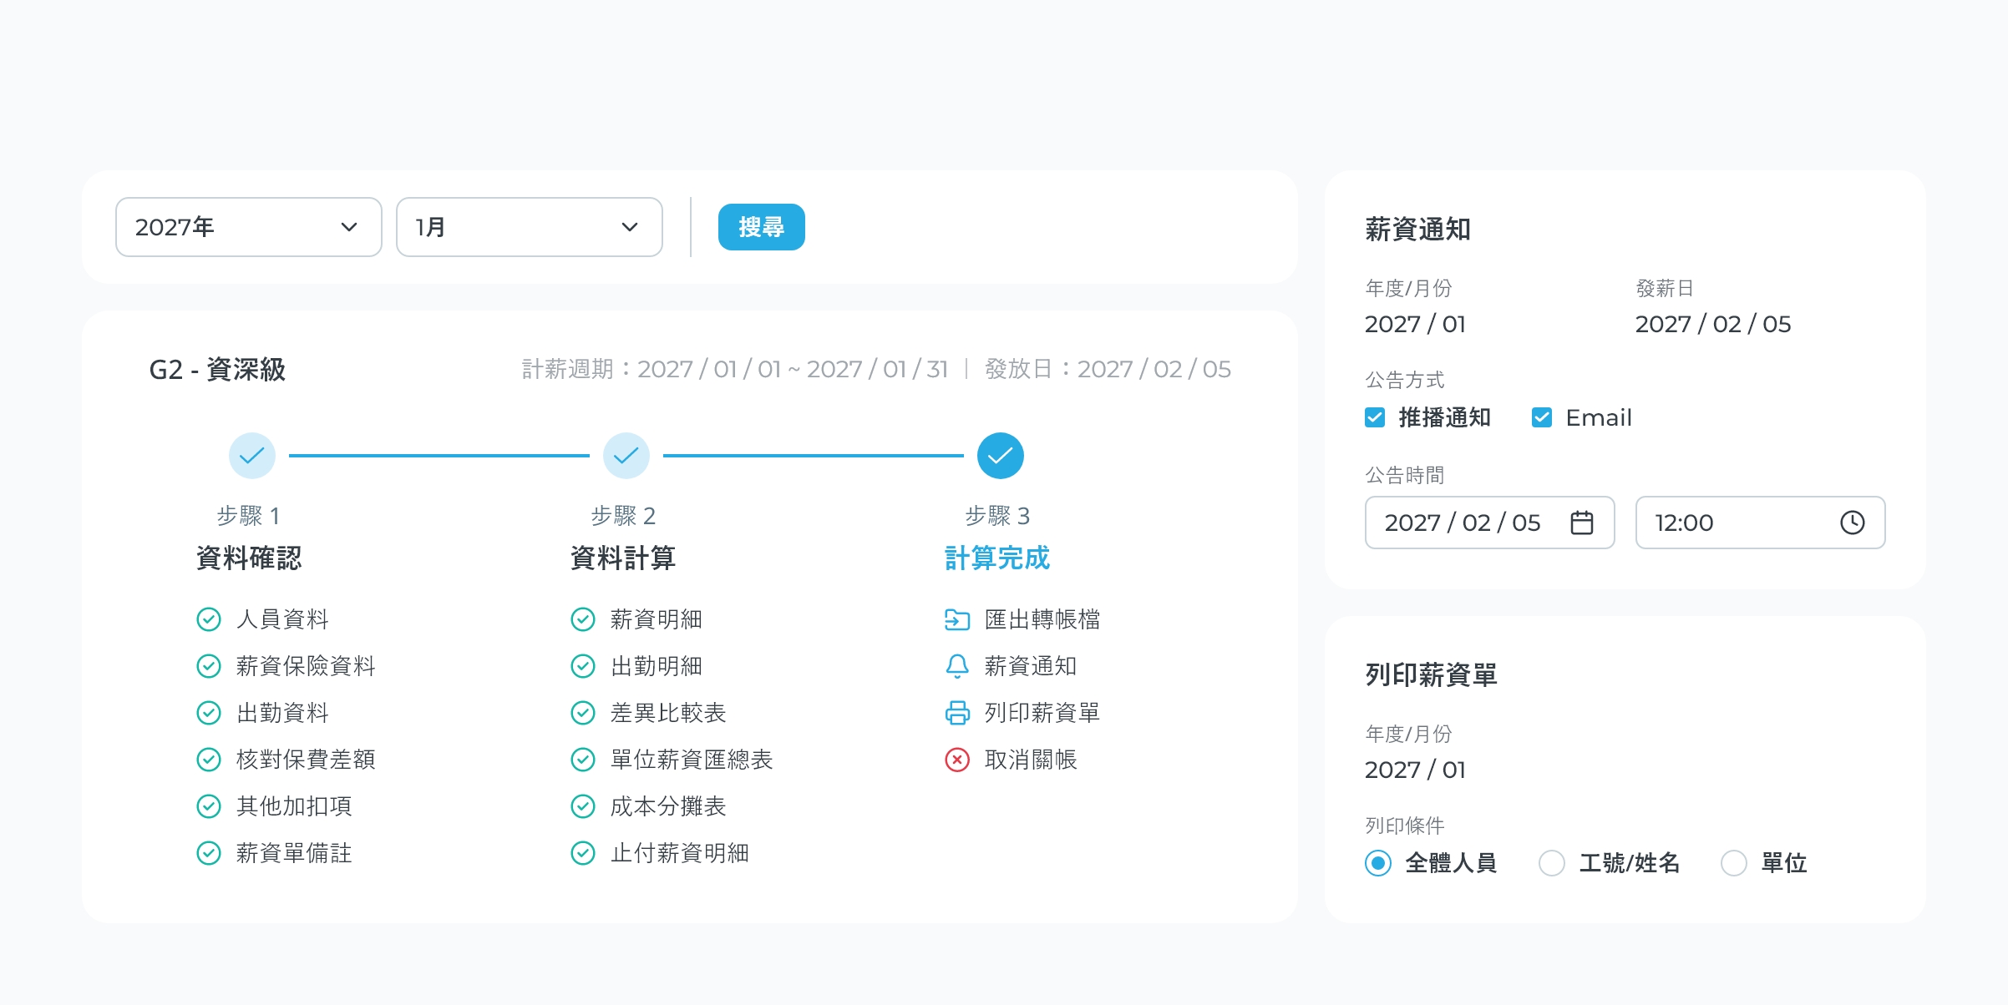
Task: Click check icon beside 人員資料
Action: tap(209, 619)
